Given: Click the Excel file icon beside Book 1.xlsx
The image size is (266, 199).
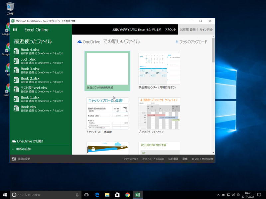Looking at the screenshot, I should pyautogui.click(x=16, y=99).
